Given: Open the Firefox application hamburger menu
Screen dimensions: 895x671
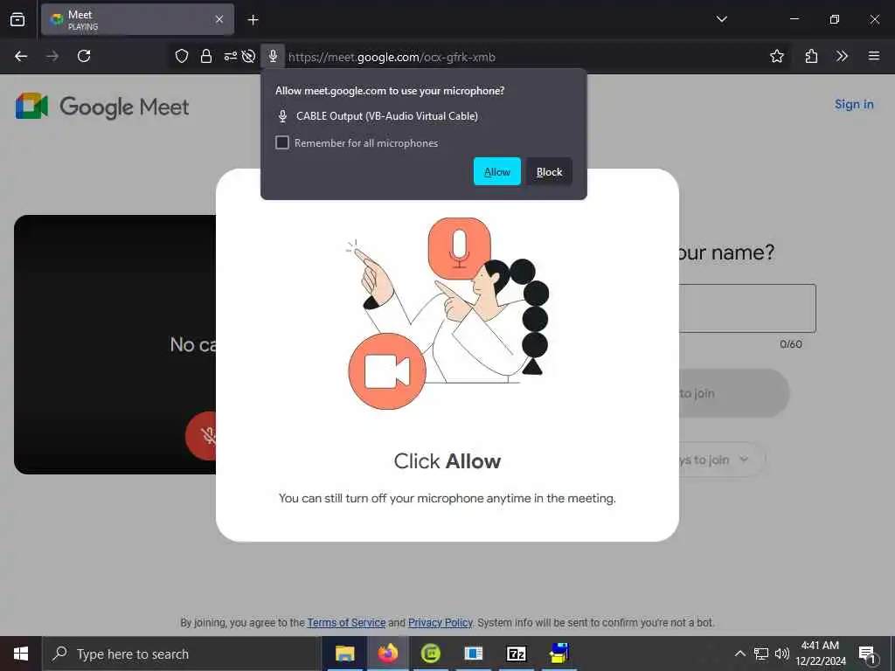Looking at the screenshot, I should click(873, 56).
